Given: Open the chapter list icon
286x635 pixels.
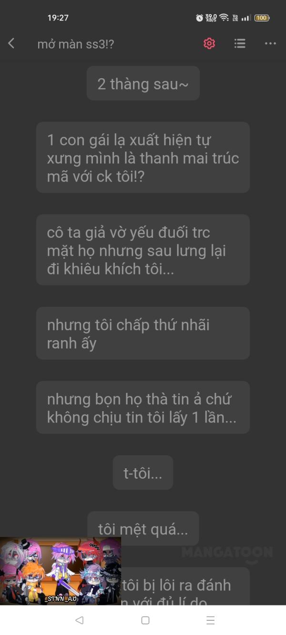Looking at the screenshot, I should (240, 43).
